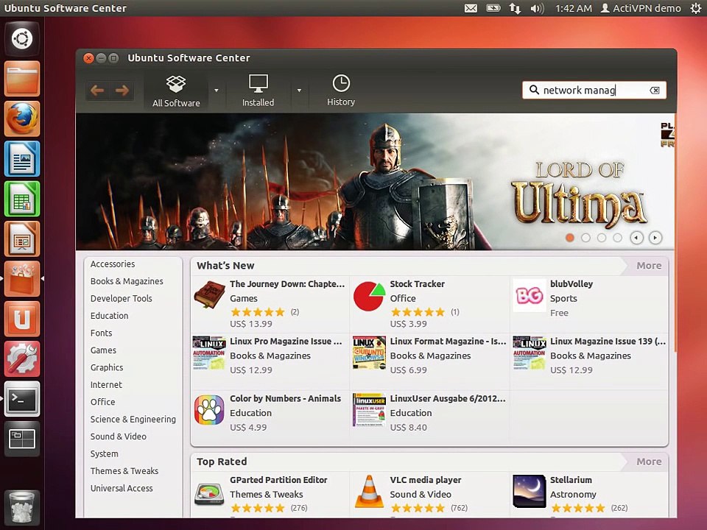Show the next banner slide
The height and width of the screenshot is (530, 707).
tap(655, 238)
